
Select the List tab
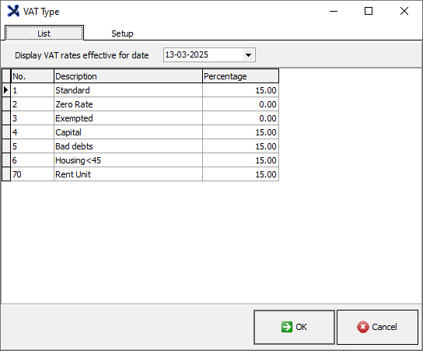coord(44,33)
